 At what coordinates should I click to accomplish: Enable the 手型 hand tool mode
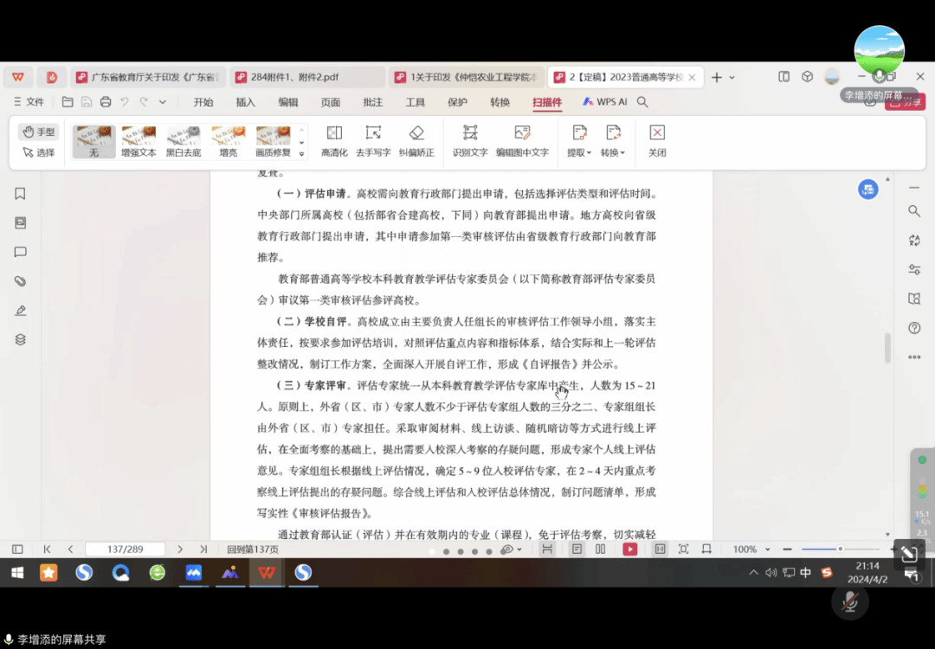point(39,132)
